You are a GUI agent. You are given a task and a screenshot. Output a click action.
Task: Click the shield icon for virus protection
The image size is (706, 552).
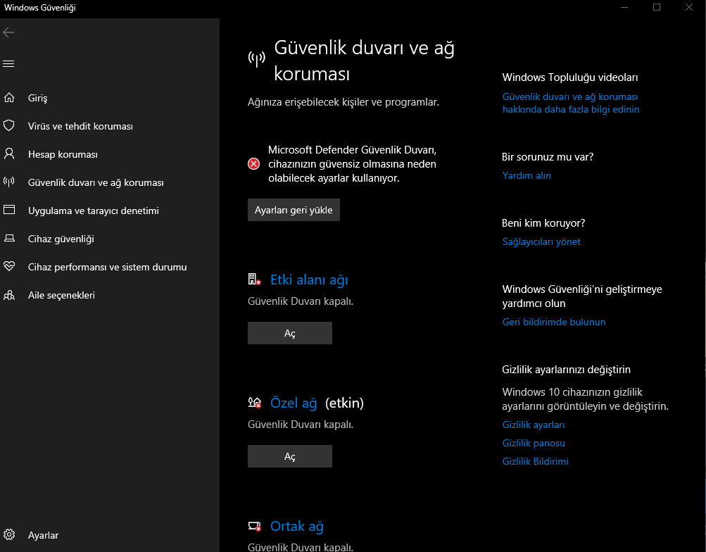tap(9, 125)
